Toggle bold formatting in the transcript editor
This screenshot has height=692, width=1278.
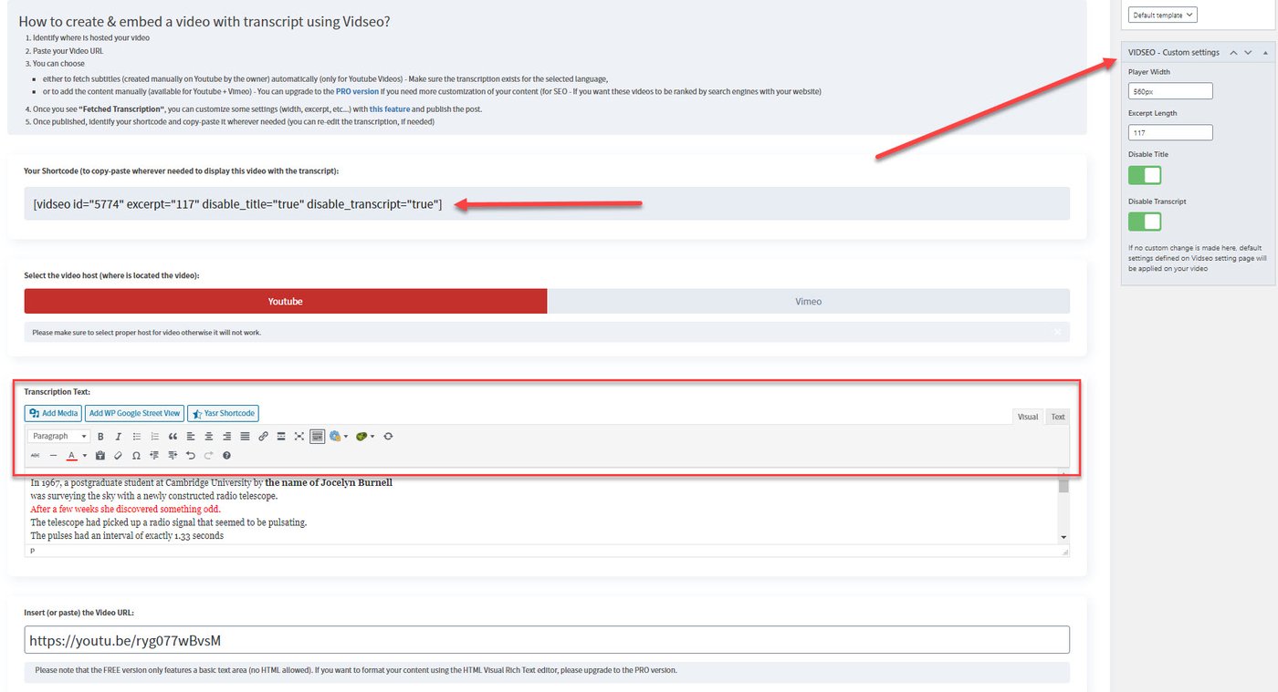100,436
